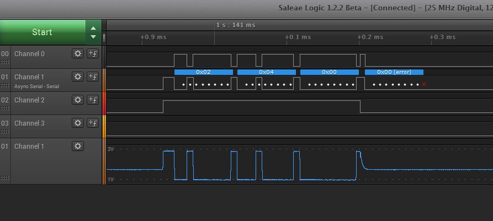Click the analog Channel 1 label

29,146
